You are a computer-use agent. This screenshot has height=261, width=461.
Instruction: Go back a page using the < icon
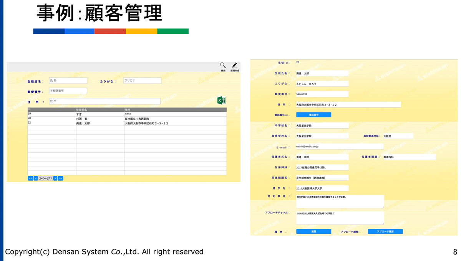coord(35,178)
